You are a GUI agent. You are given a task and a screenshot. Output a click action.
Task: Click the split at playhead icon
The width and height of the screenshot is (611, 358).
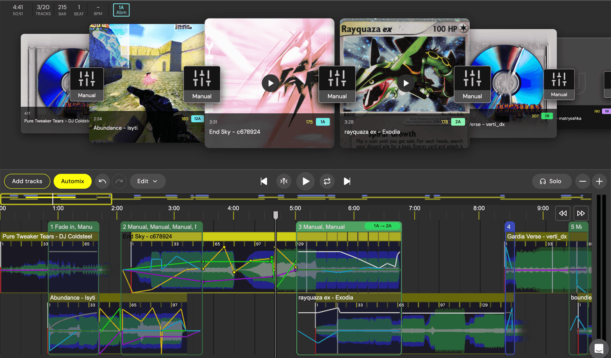click(x=284, y=181)
